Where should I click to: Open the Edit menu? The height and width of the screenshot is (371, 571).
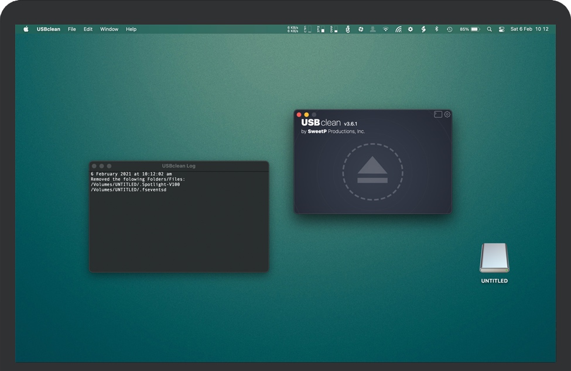88,29
